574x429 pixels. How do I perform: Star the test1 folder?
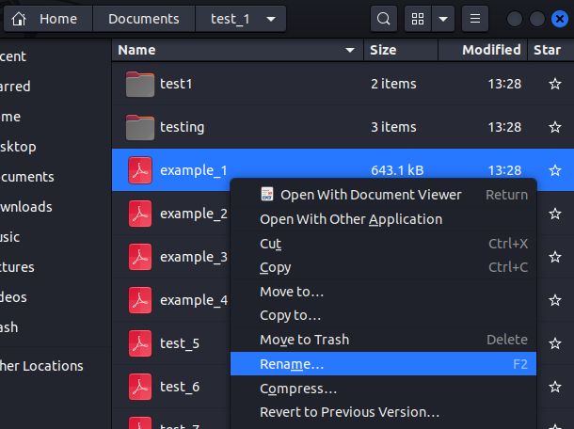coord(554,84)
